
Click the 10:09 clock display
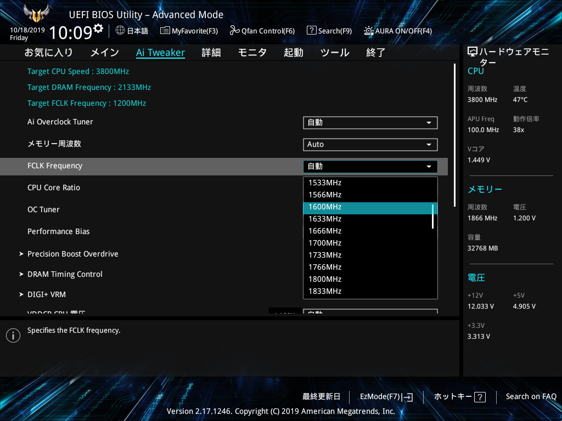71,32
